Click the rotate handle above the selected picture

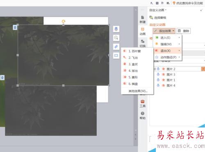(x=64, y=21)
